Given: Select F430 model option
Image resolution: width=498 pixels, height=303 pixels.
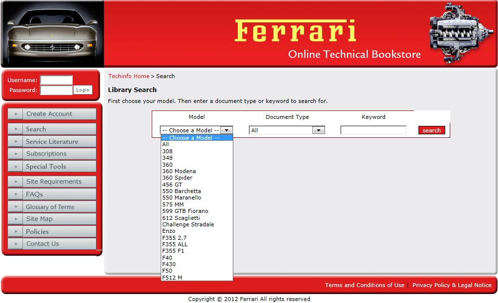Looking at the screenshot, I should 197,264.
